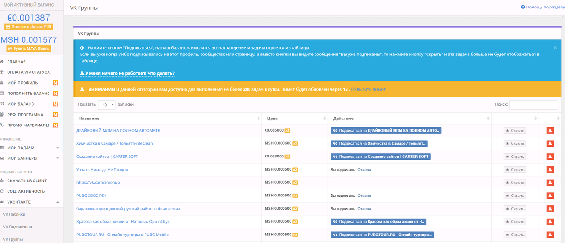Screen dimensions: 565x243
Task: Click red warning icon for PUBG XBOX PS4 row
Action: point(549,196)
